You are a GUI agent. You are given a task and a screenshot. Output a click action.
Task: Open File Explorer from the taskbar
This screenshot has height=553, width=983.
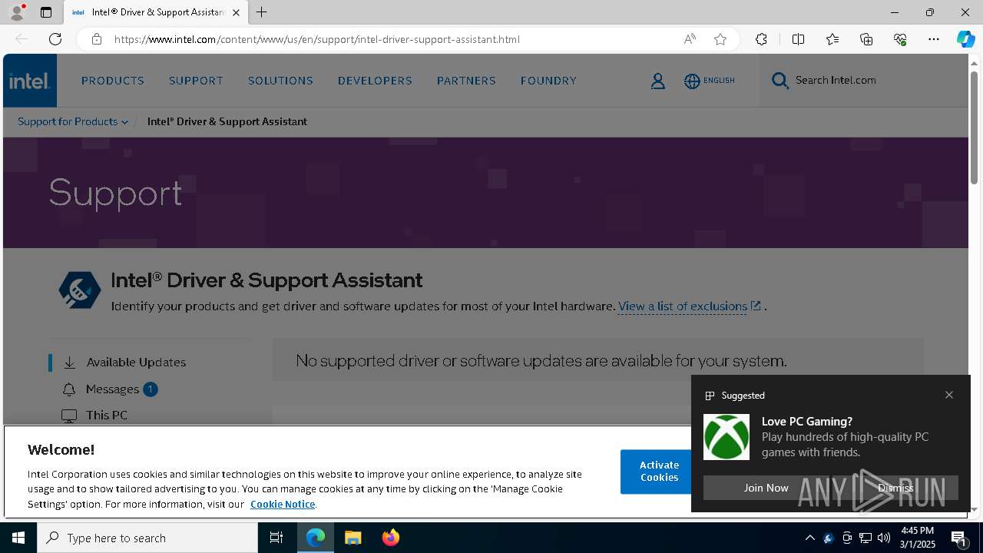[x=353, y=538]
